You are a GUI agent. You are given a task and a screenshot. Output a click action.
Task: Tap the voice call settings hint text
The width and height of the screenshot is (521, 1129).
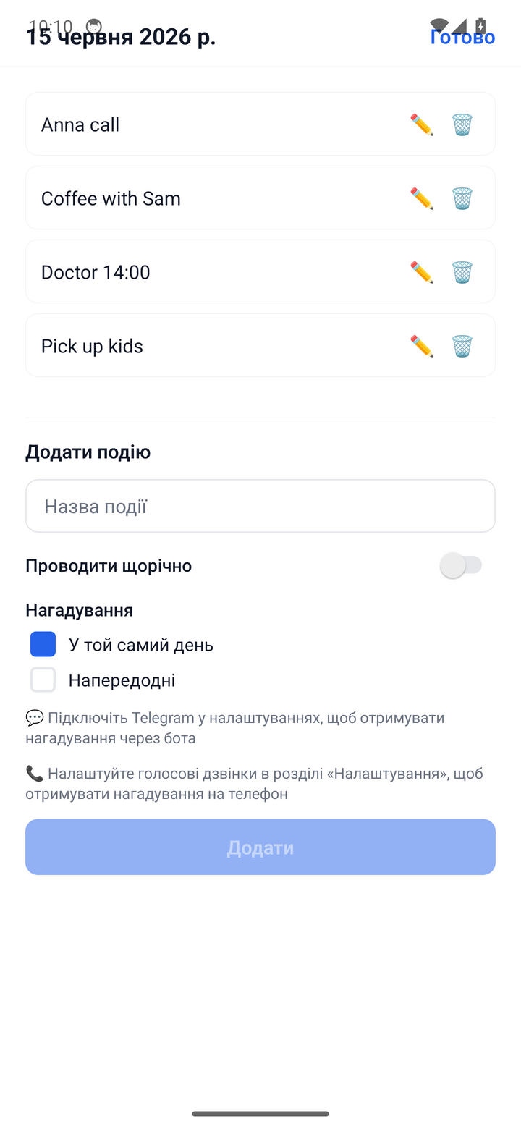click(254, 784)
